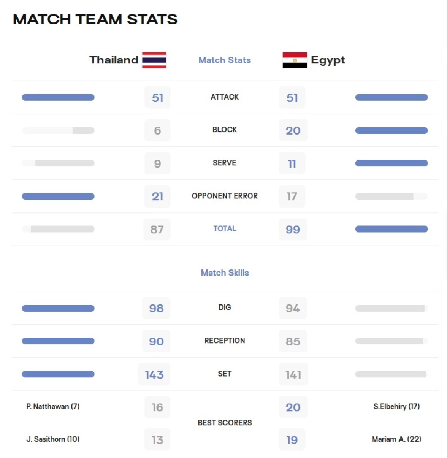Click Egypt's block progress bar

coord(392,130)
